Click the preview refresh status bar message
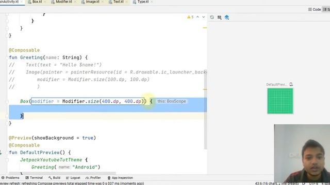 coord(72,183)
